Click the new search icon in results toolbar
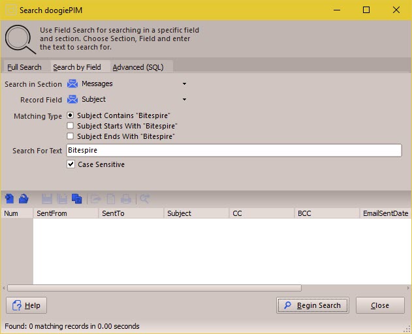This screenshot has width=412, height=334. click(x=9, y=199)
